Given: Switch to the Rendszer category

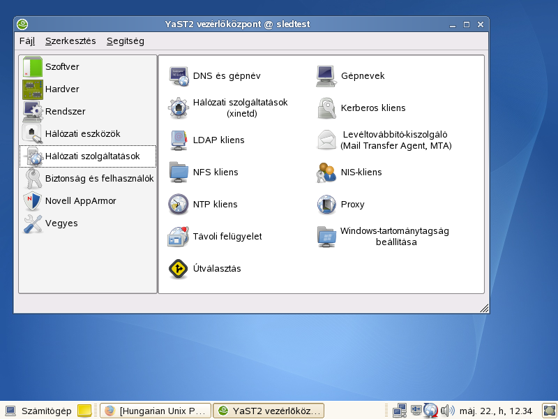Looking at the screenshot, I should tap(88, 112).
